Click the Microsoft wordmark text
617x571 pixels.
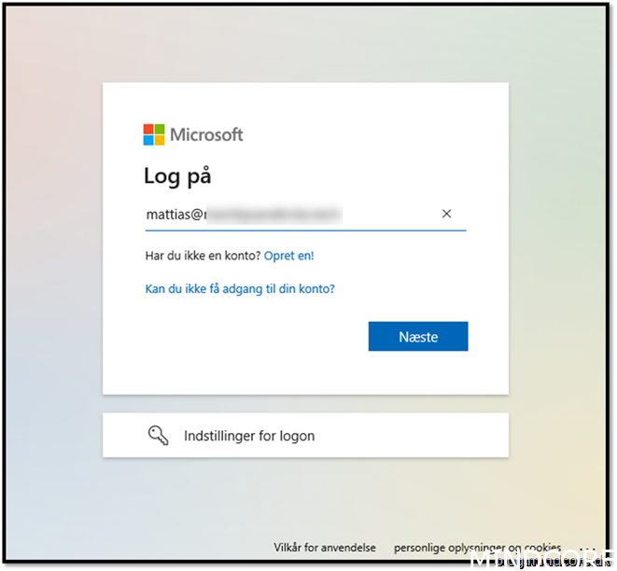(206, 135)
